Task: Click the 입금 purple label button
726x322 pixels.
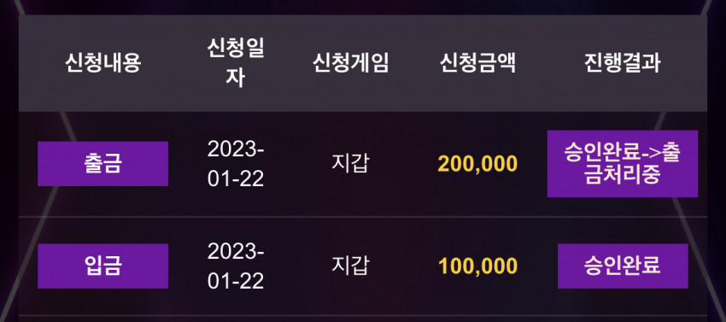Action: 102,266
